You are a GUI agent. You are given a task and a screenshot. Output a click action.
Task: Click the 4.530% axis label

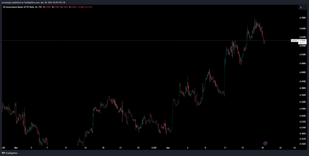302,55
